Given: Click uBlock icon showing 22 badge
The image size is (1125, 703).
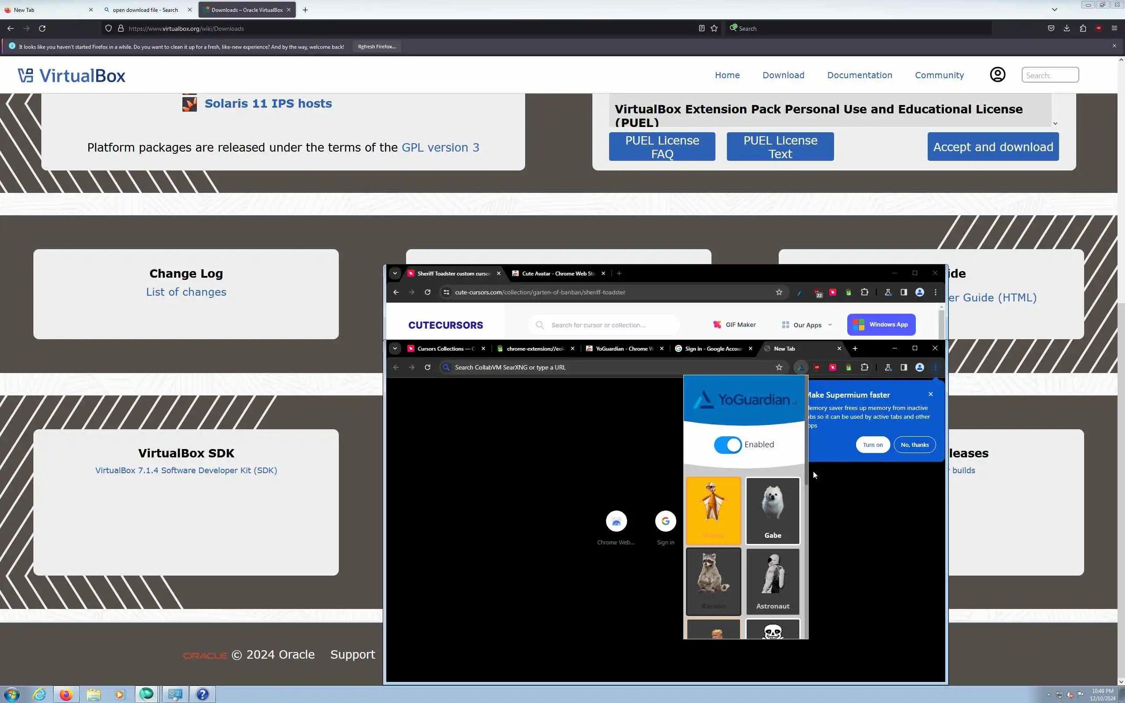Looking at the screenshot, I should tap(817, 293).
